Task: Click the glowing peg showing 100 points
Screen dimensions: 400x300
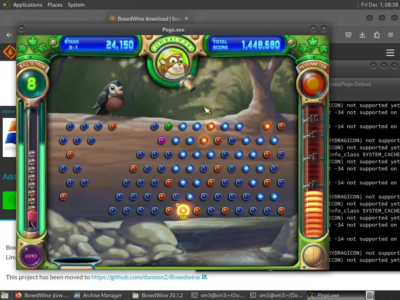Action: (x=183, y=211)
